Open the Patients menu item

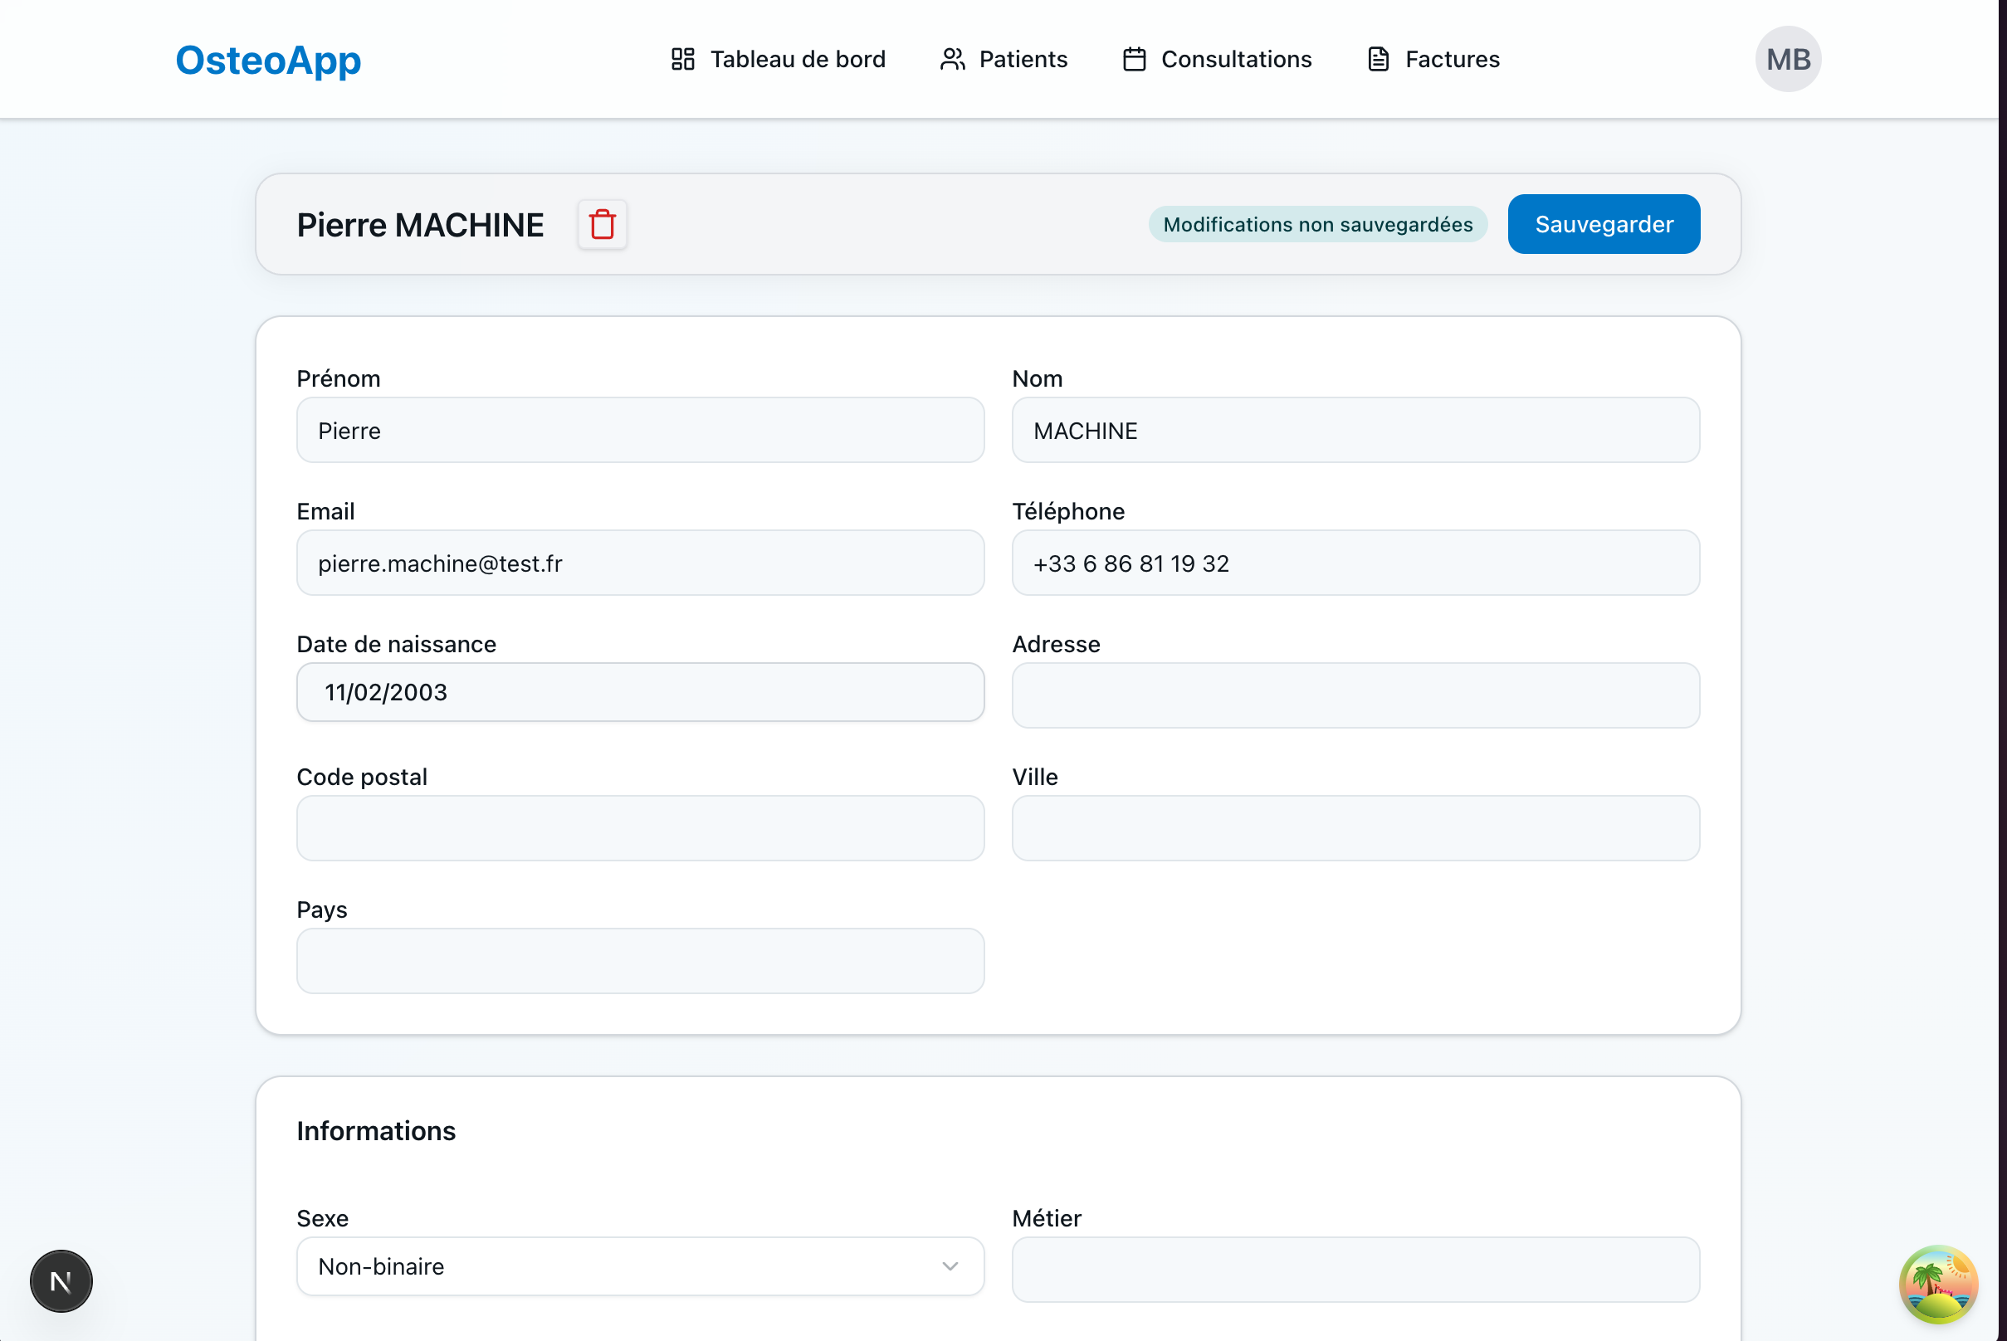[x=1023, y=59]
